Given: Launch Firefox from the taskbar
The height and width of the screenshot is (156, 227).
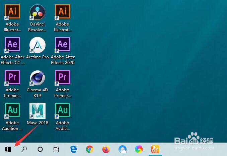Looking at the screenshot, I should [106, 149].
